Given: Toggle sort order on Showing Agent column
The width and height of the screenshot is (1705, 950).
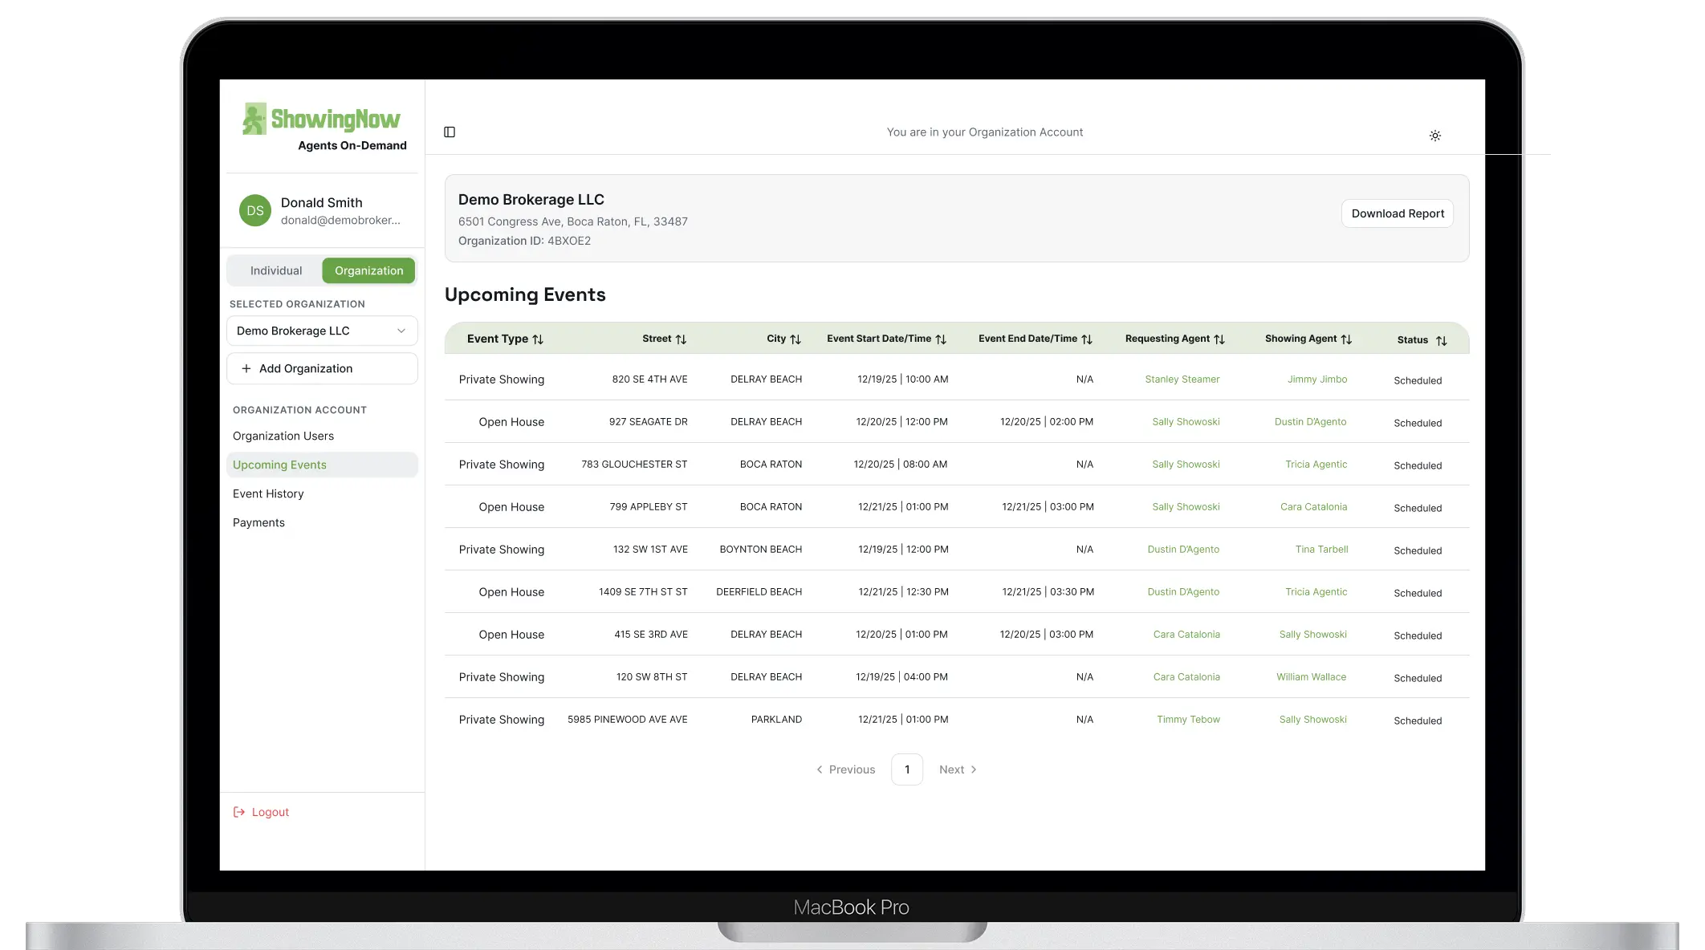Looking at the screenshot, I should tap(1347, 339).
